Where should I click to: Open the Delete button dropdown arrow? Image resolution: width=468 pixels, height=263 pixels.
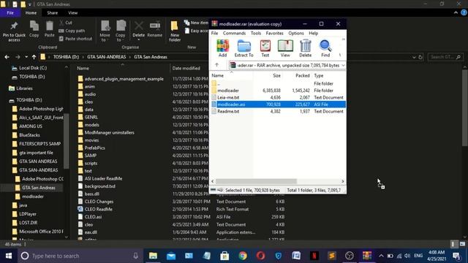138,39
